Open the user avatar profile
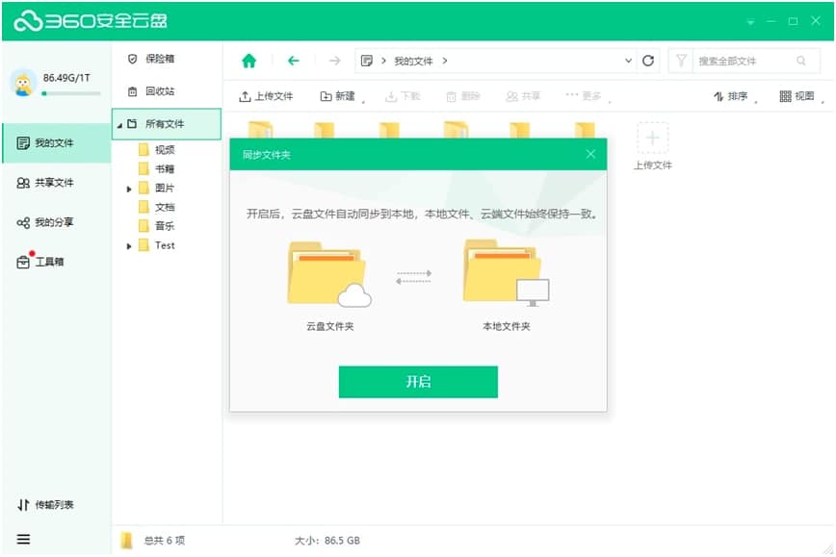 [23, 83]
